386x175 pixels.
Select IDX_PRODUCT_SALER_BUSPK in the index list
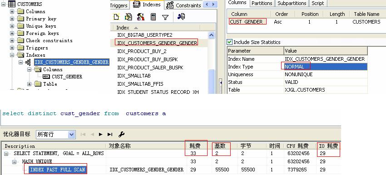(x=150, y=68)
